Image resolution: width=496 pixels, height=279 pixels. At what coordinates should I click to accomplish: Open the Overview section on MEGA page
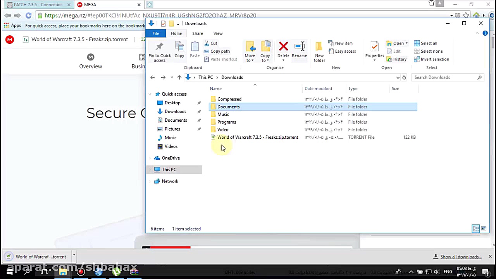91,62
